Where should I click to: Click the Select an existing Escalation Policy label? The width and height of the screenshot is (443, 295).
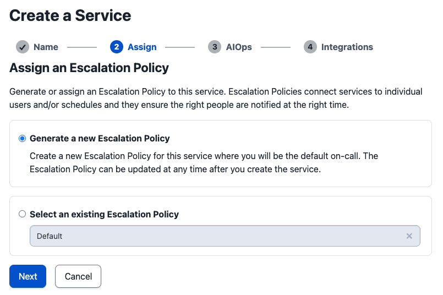coord(104,214)
